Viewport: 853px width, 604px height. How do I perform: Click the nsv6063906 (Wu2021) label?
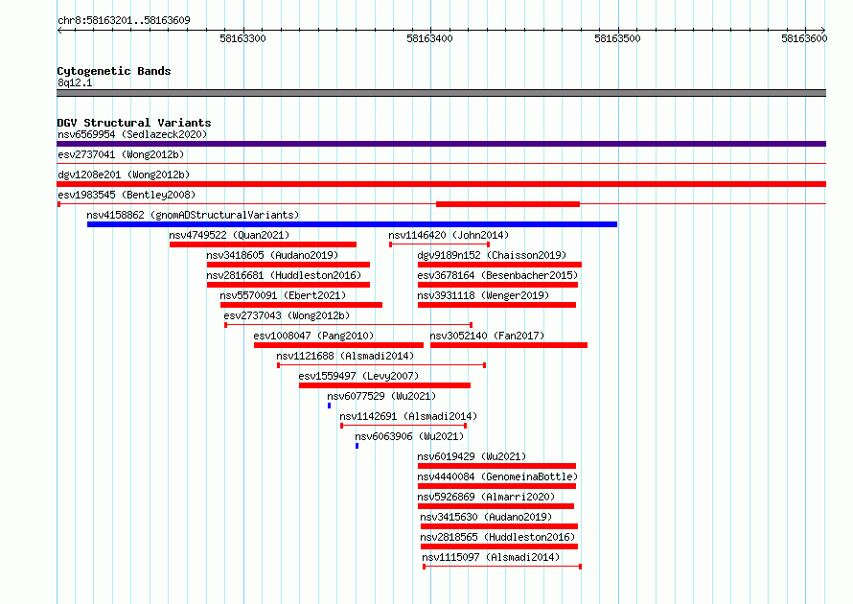coord(409,436)
